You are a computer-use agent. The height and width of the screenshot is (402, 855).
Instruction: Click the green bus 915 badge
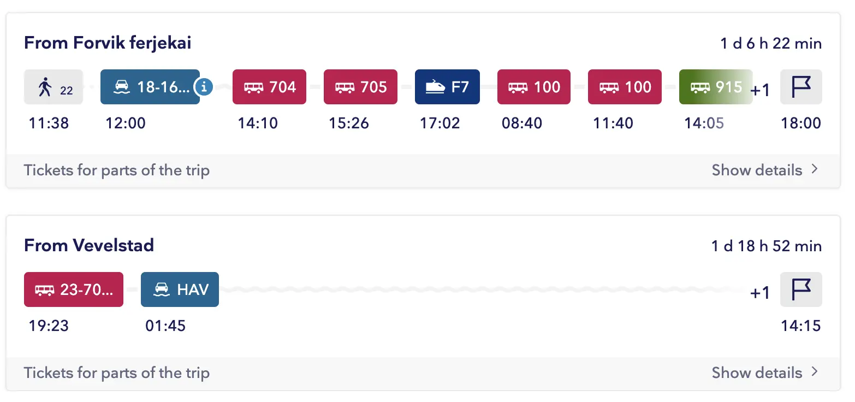tap(715, 87)
